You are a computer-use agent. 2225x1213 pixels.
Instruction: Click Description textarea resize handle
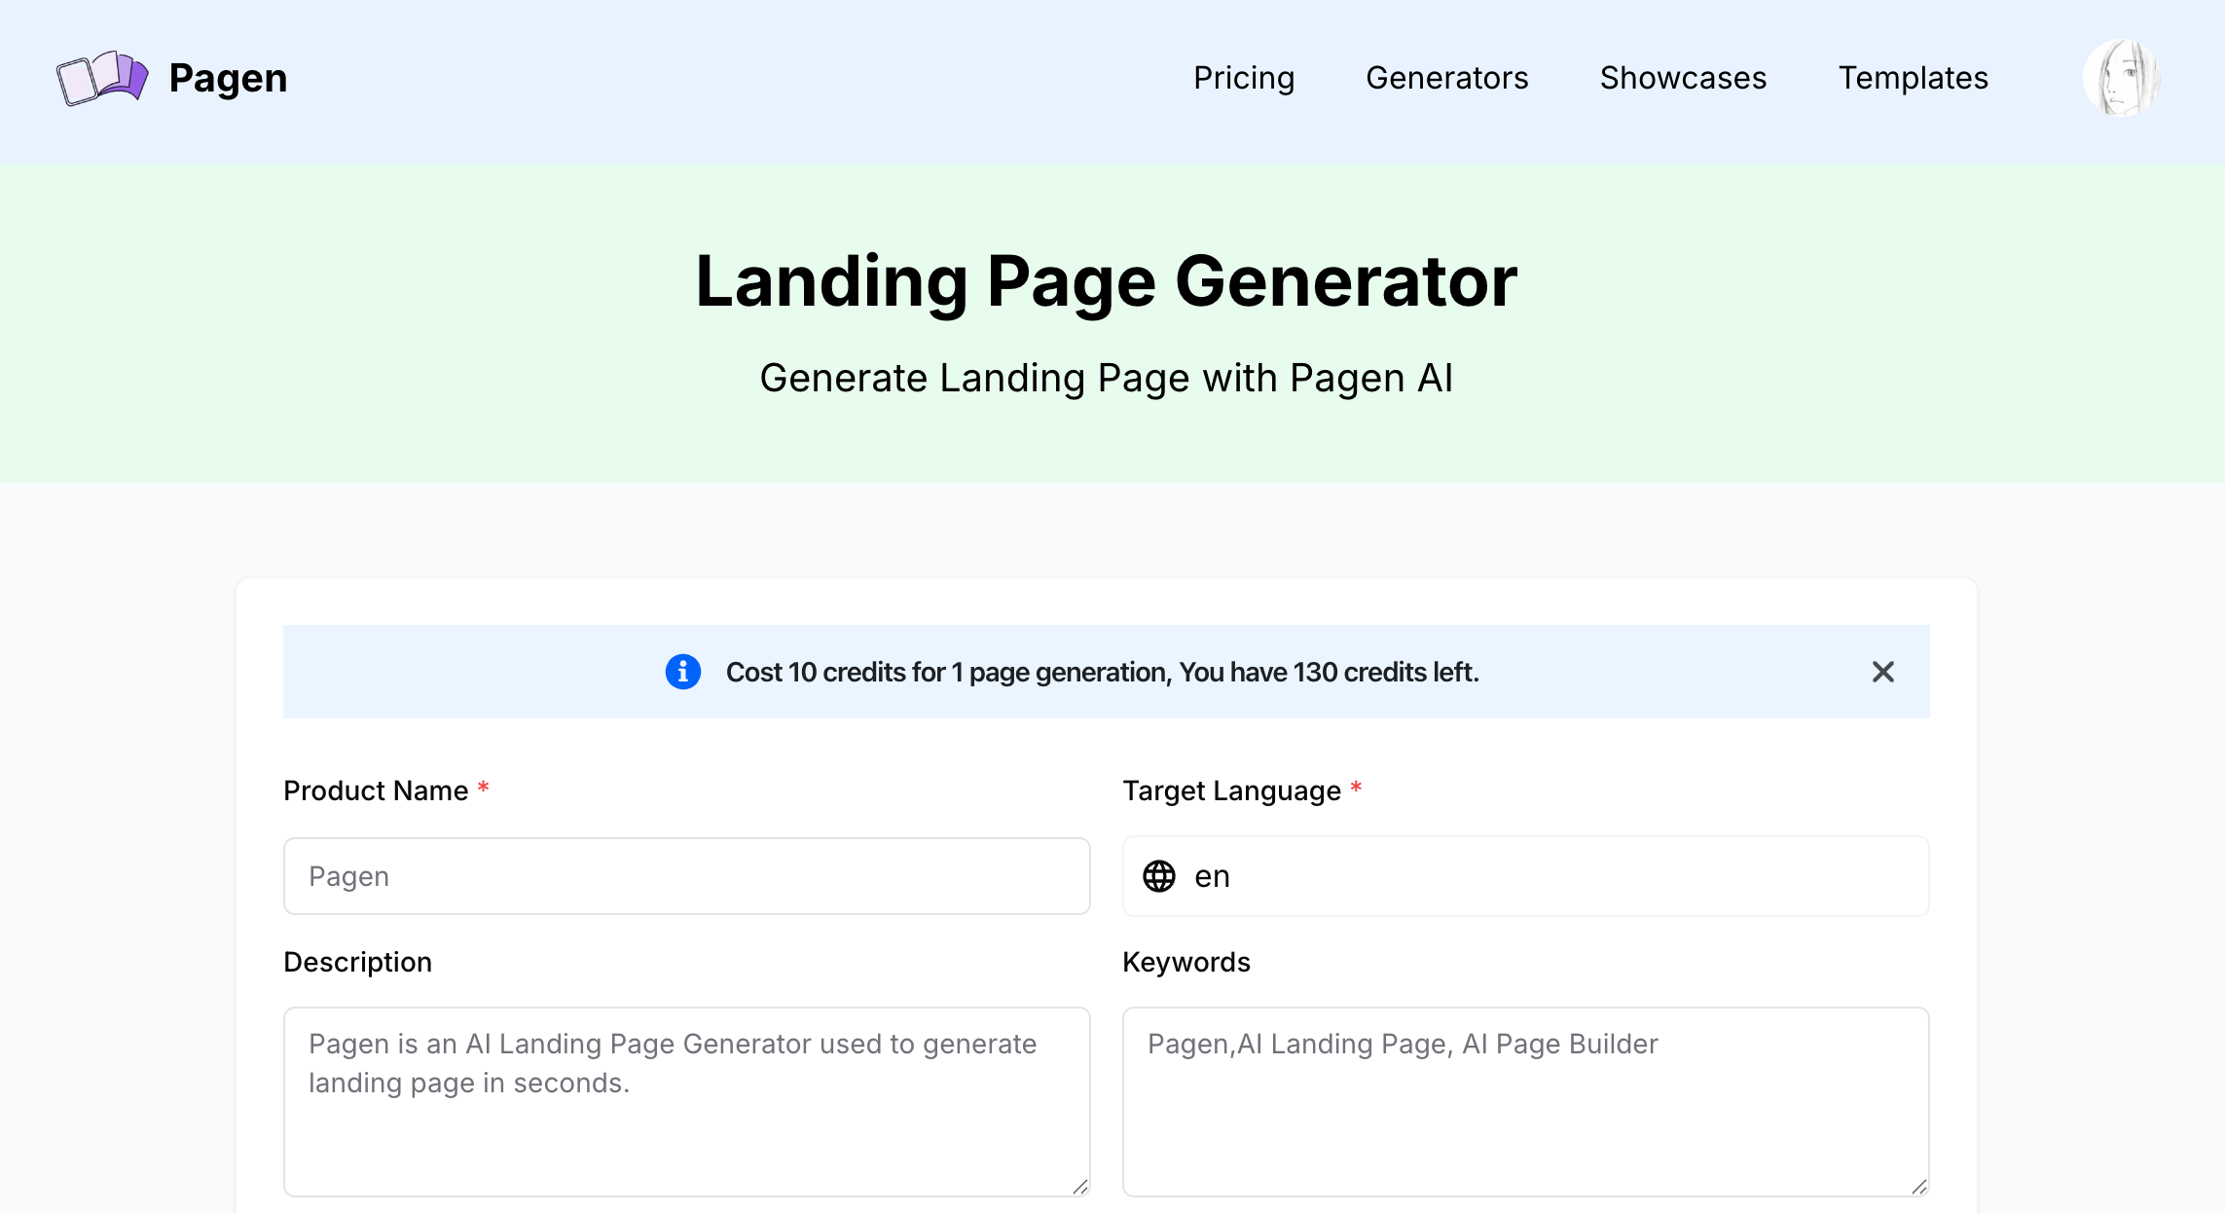coord(1080,1186)
